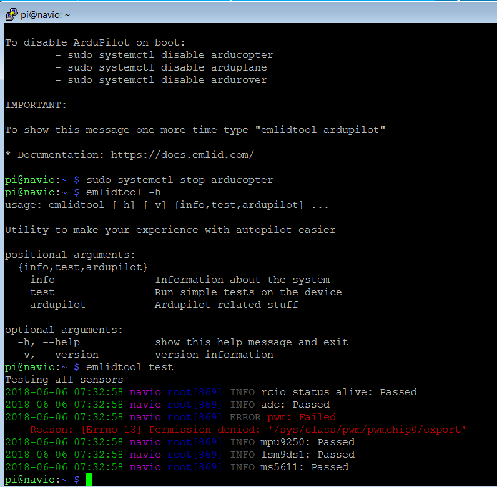Image resolution: width=497 pixels, height=487 pixels.
Task: Click the command "emlidtool -h"
Action: point(123,192)
